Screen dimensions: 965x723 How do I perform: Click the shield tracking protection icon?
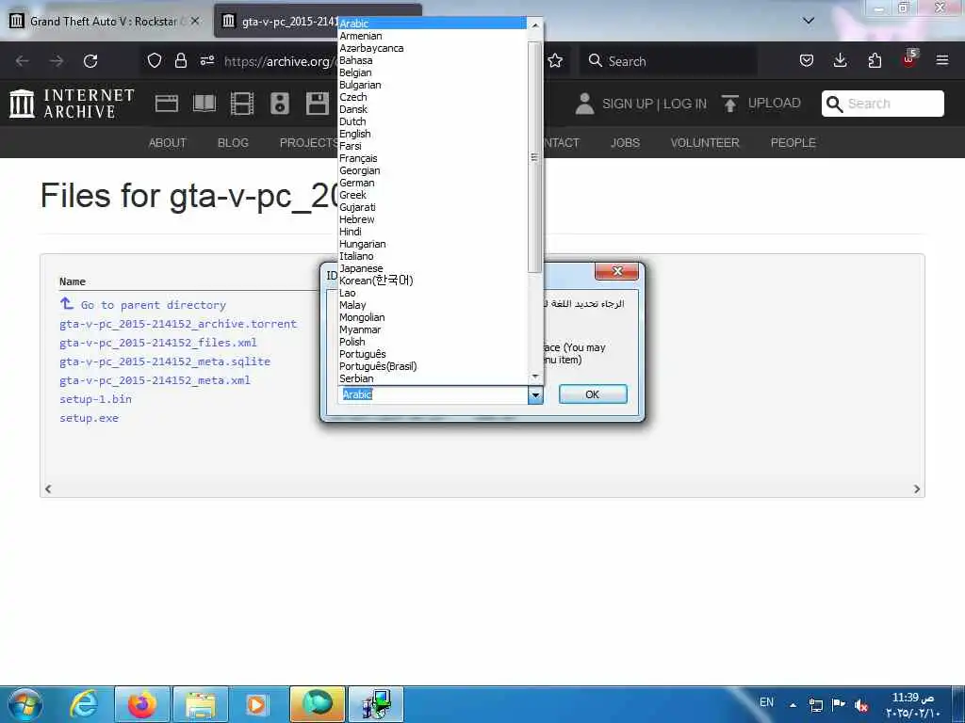click(x=155, y=60)
